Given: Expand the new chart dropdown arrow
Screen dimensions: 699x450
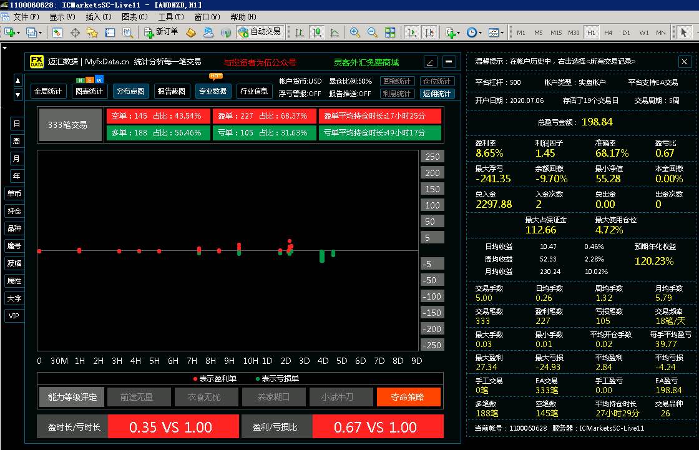Looking at the screenshot, I should click(x=18, y=33).
